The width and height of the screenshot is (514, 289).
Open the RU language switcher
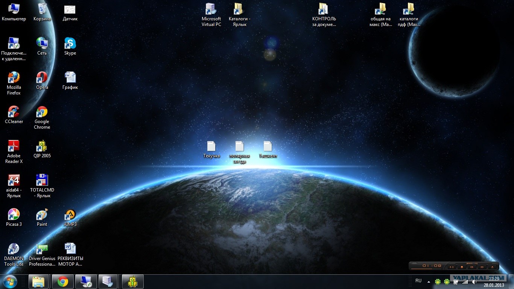pos(418,281)
